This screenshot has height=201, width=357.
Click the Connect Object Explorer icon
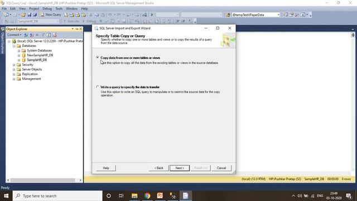26,35
